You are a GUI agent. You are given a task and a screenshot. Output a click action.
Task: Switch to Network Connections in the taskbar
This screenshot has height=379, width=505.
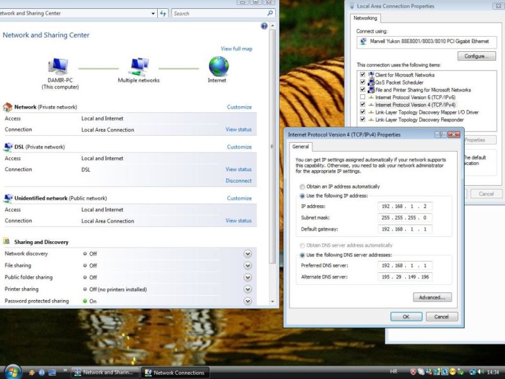tap(174, 372)
